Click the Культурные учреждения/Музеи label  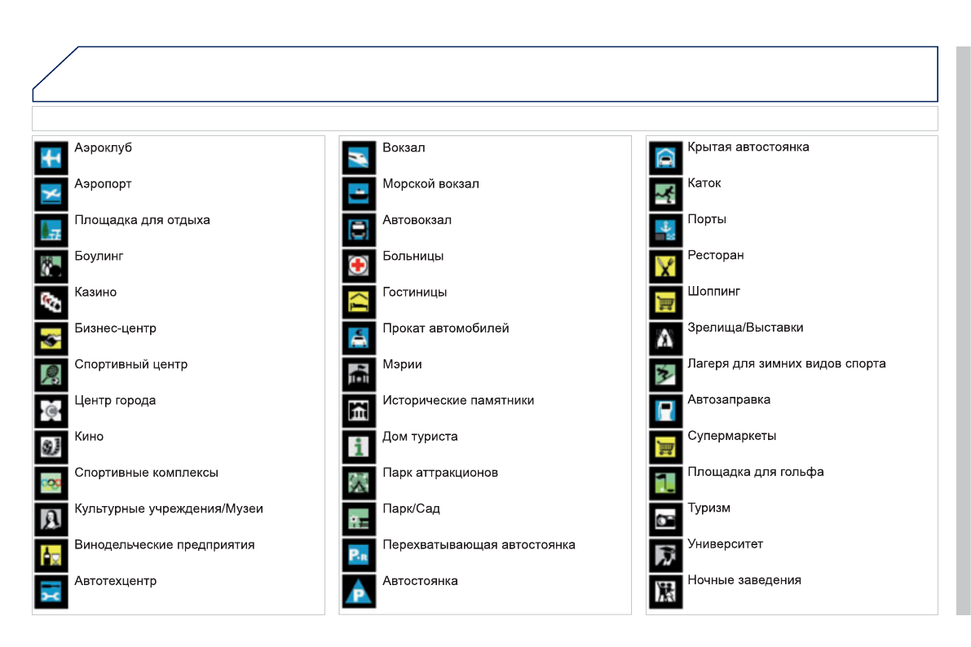pyautogui.click(x=169, y=509)
